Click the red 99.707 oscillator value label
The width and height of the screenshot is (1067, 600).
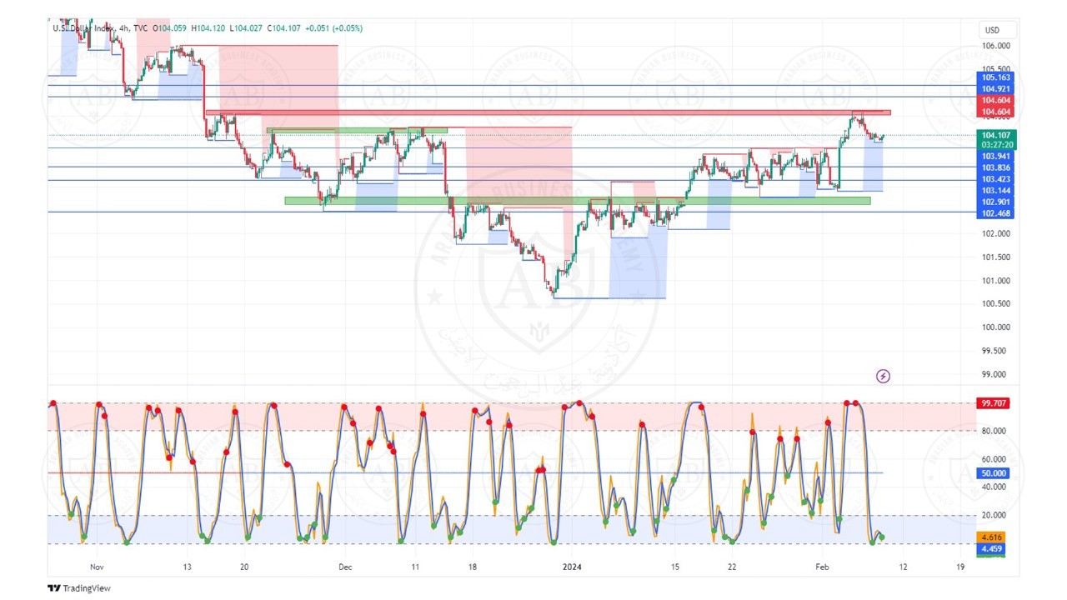point(994,403)
